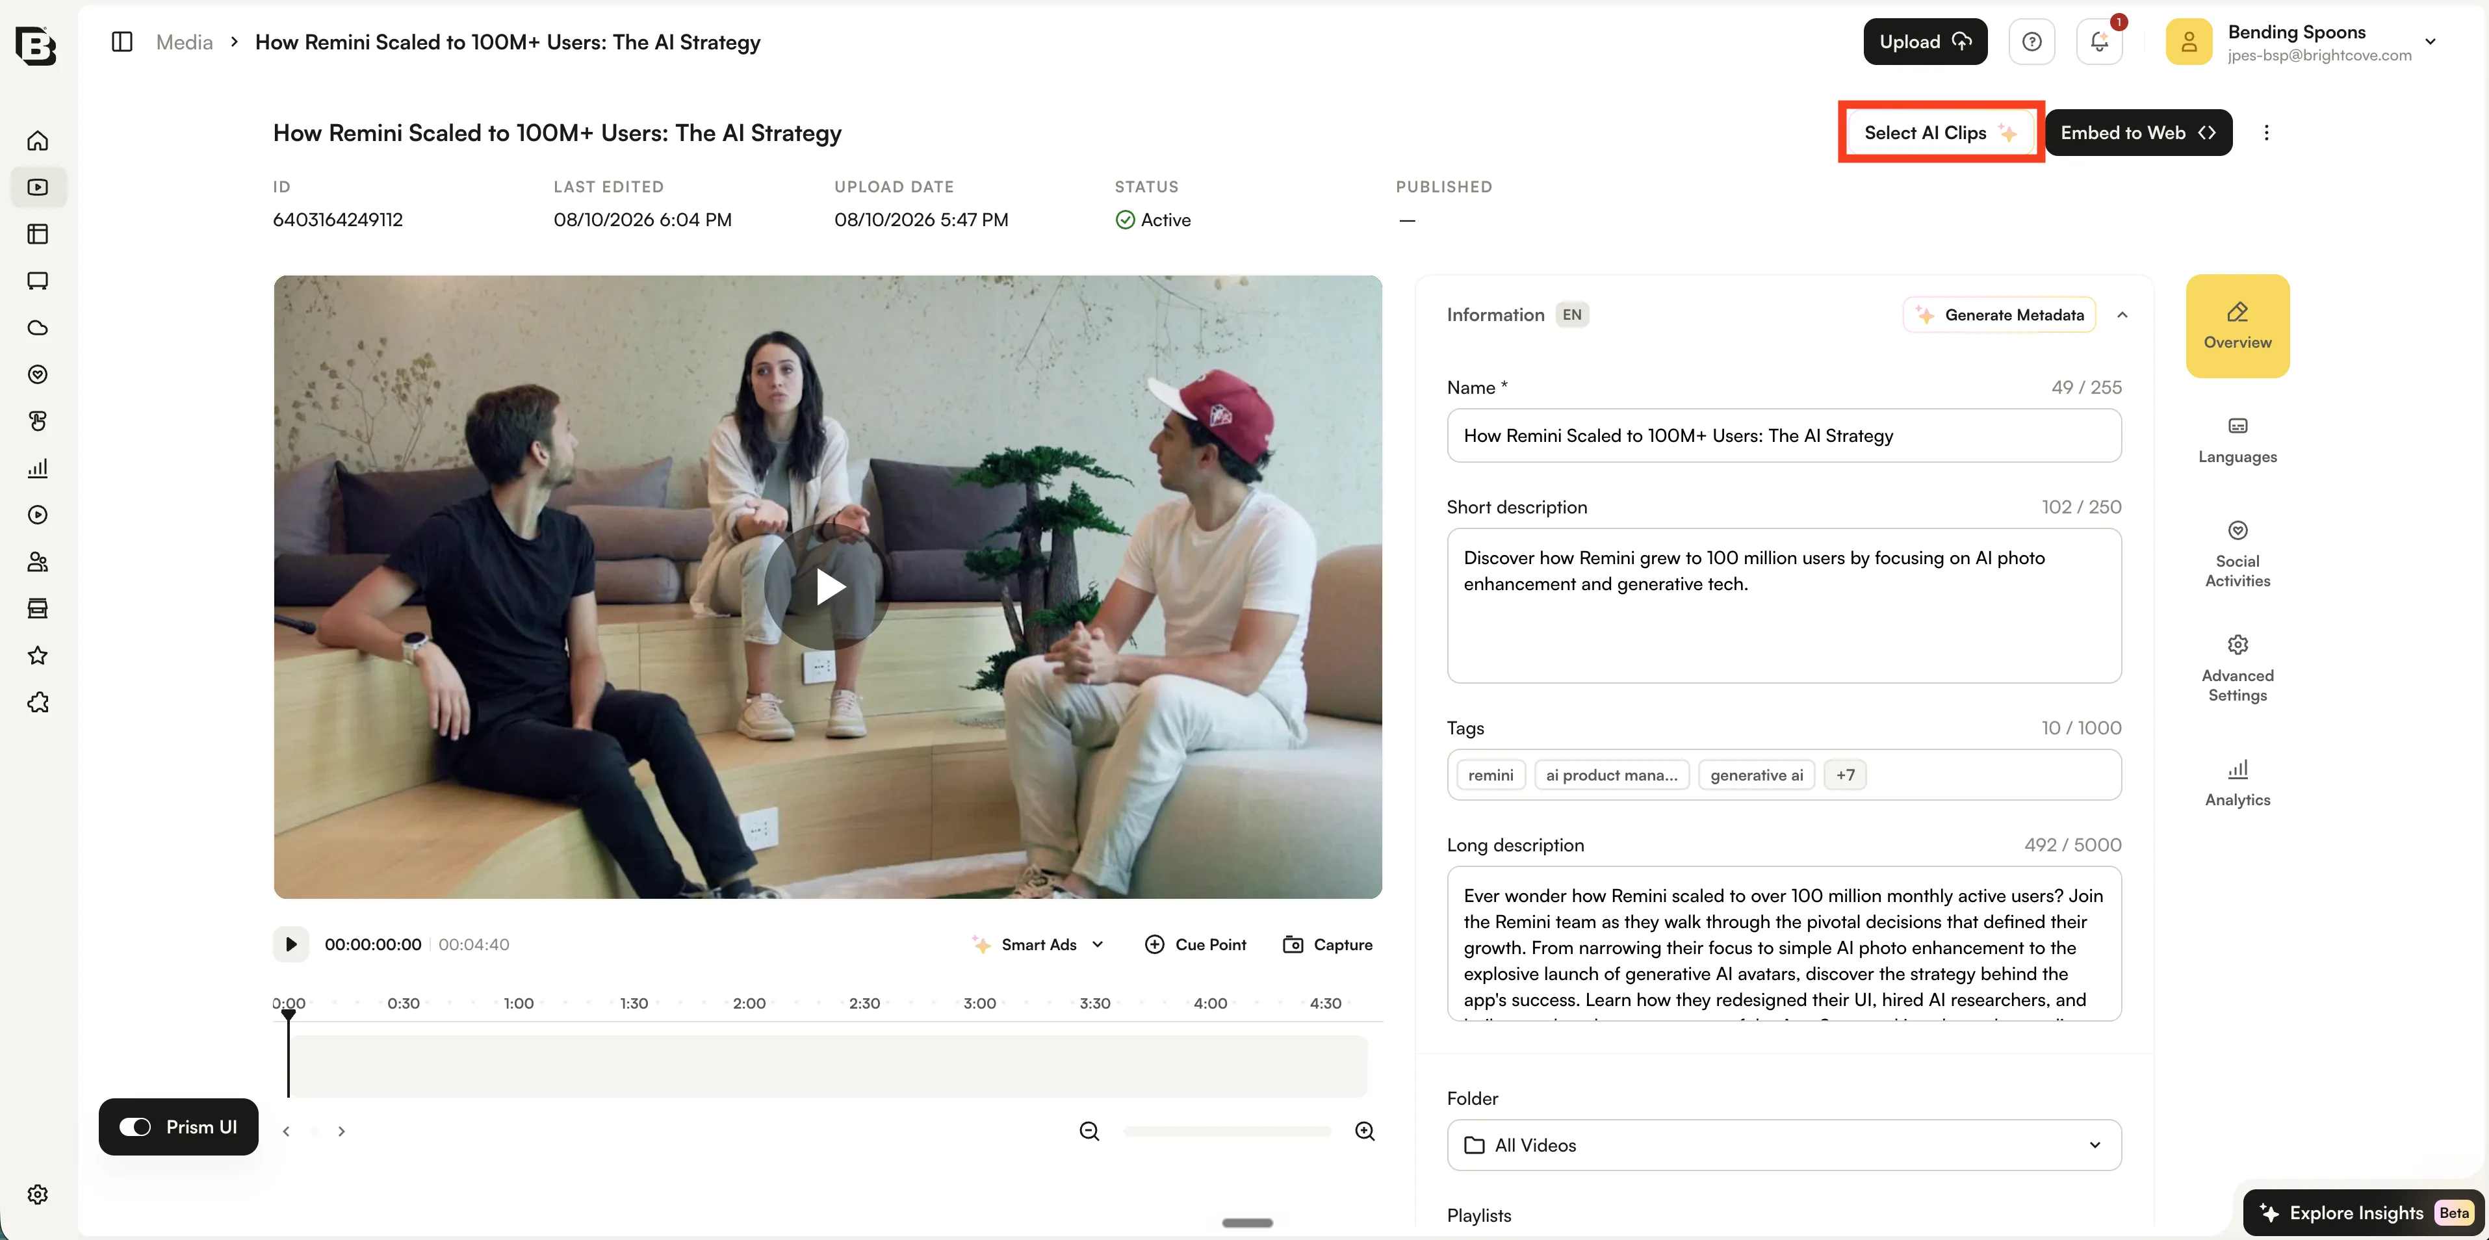This screenshot has width=2489, height=1240.
Task: Click the small play button below video
Action: (291, 944)
